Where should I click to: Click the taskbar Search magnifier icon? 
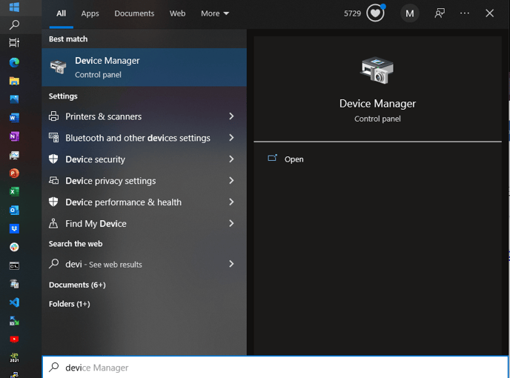(14, 24)
